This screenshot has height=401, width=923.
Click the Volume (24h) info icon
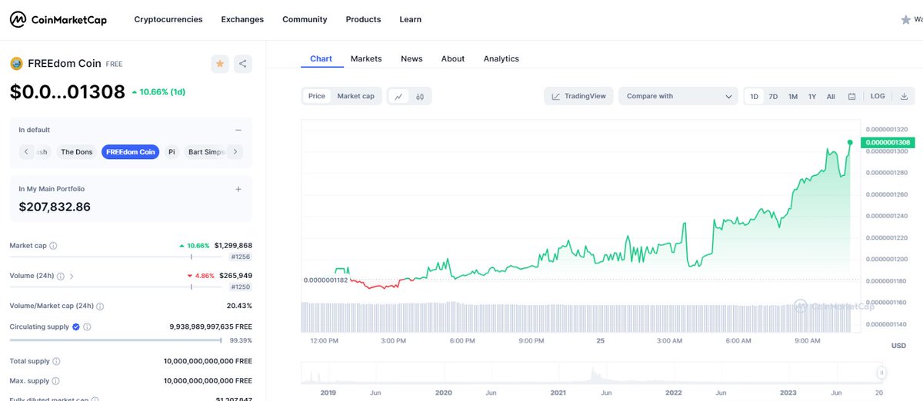(x=60, y=276)
